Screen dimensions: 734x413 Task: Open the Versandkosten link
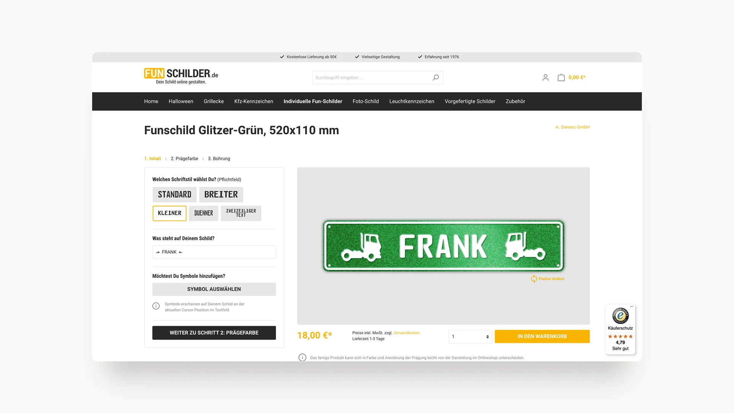tap(406, 333)
